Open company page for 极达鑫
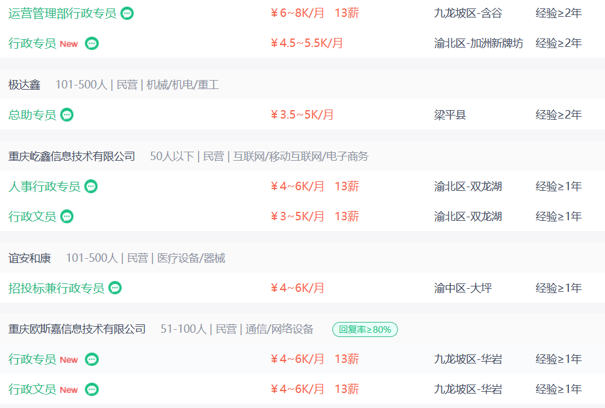Image resolution: width=605 pixels, height=408 pixels. click(24, 84)
